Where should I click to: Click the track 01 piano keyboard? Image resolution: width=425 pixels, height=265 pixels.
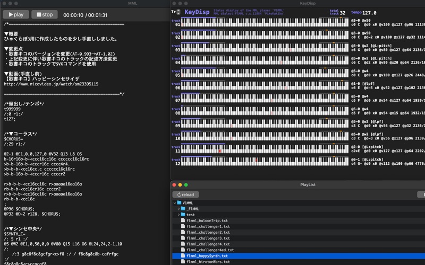(x=265, y=22)
